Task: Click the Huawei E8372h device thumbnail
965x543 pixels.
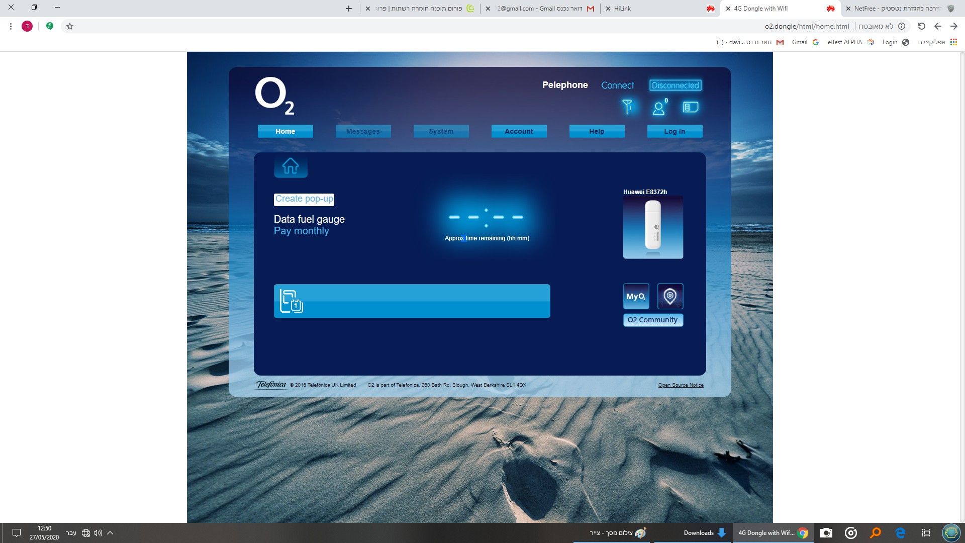Action: tap(653, 227)
